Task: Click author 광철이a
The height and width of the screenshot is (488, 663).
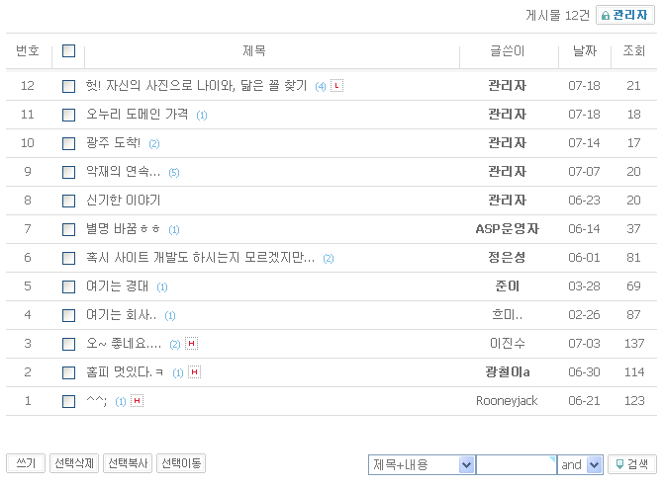Action: click(507, 371)
